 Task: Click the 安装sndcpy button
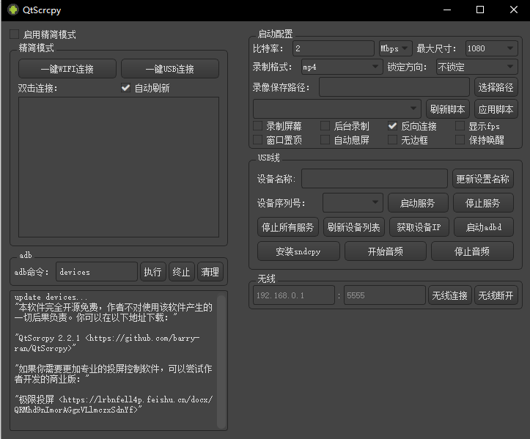[x=298, y=251]
